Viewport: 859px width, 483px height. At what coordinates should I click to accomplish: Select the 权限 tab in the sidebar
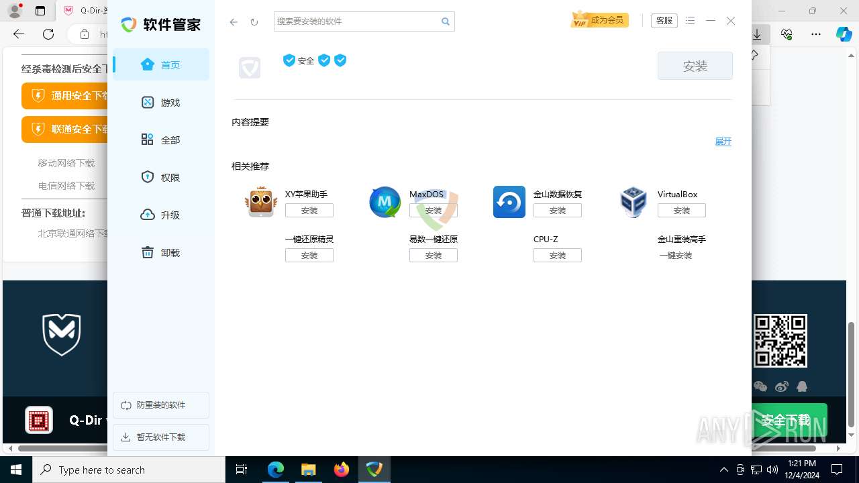point(161,177)
